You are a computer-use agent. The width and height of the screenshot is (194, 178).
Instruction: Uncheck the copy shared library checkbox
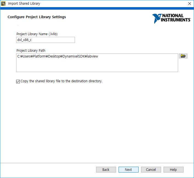coord(18,81)
